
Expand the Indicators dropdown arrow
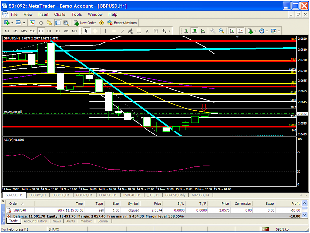pos(255,31)
